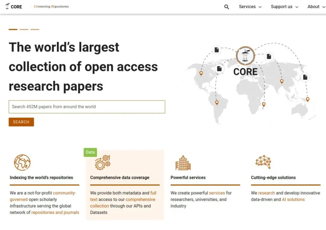Click the globe icon above Indexing repositories
This screenshot has width=326, height=230.
(x=22, y=163)
